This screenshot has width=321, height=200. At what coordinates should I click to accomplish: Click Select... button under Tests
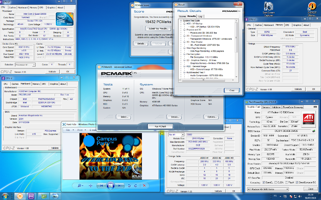click(x=124, y=117)
